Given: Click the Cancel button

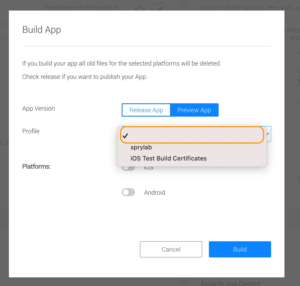Looking at the screenshot, I should click(x=171, y=249).
